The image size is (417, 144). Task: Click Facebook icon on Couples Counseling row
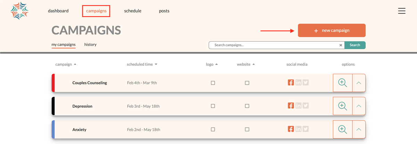click(291, 83)
